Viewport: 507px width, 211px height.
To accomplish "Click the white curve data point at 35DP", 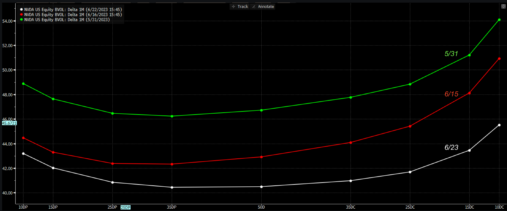I will click(x=172, y=187).
